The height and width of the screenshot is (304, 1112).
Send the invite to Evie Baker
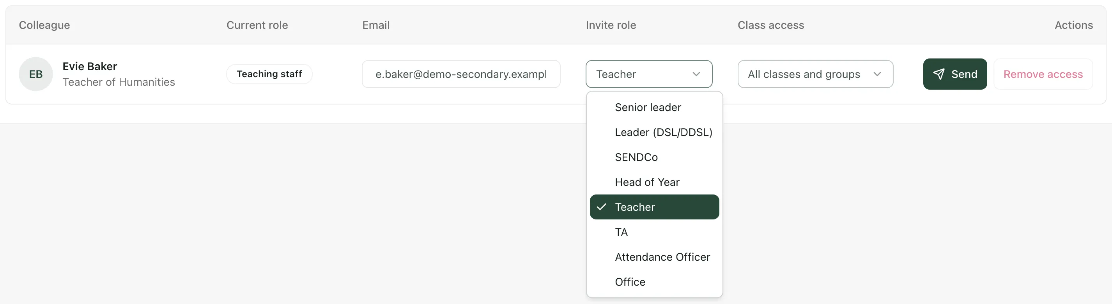pyautogui.click(x=955, y=74)
